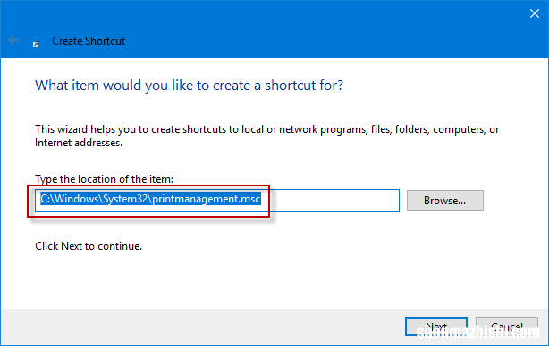Open the Browse... file picker

point(444,201)
